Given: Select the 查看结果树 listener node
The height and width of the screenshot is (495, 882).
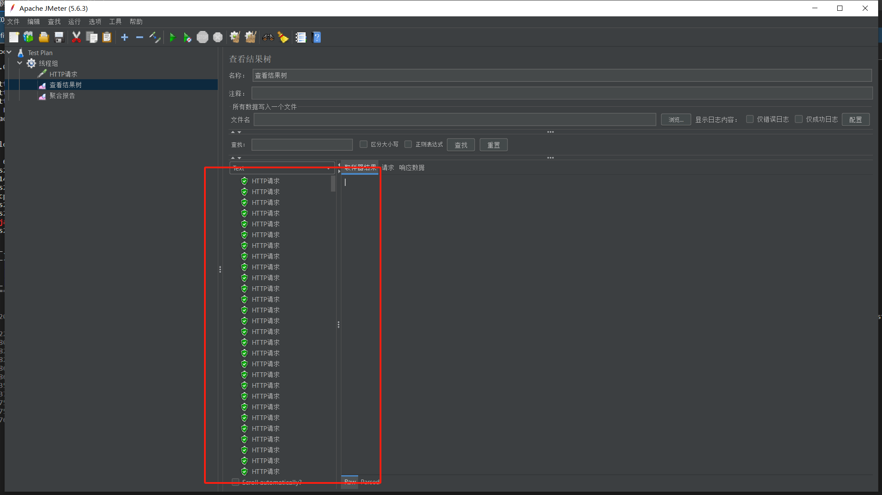Looking at the screenshot, I should pos(65,85).
